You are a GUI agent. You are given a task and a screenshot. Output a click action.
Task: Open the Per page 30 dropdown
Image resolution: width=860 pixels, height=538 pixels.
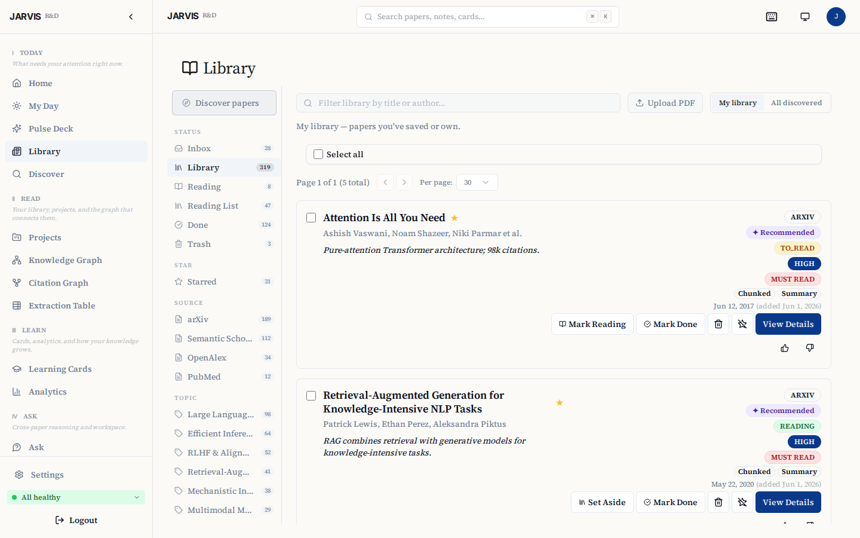(477, 182)
